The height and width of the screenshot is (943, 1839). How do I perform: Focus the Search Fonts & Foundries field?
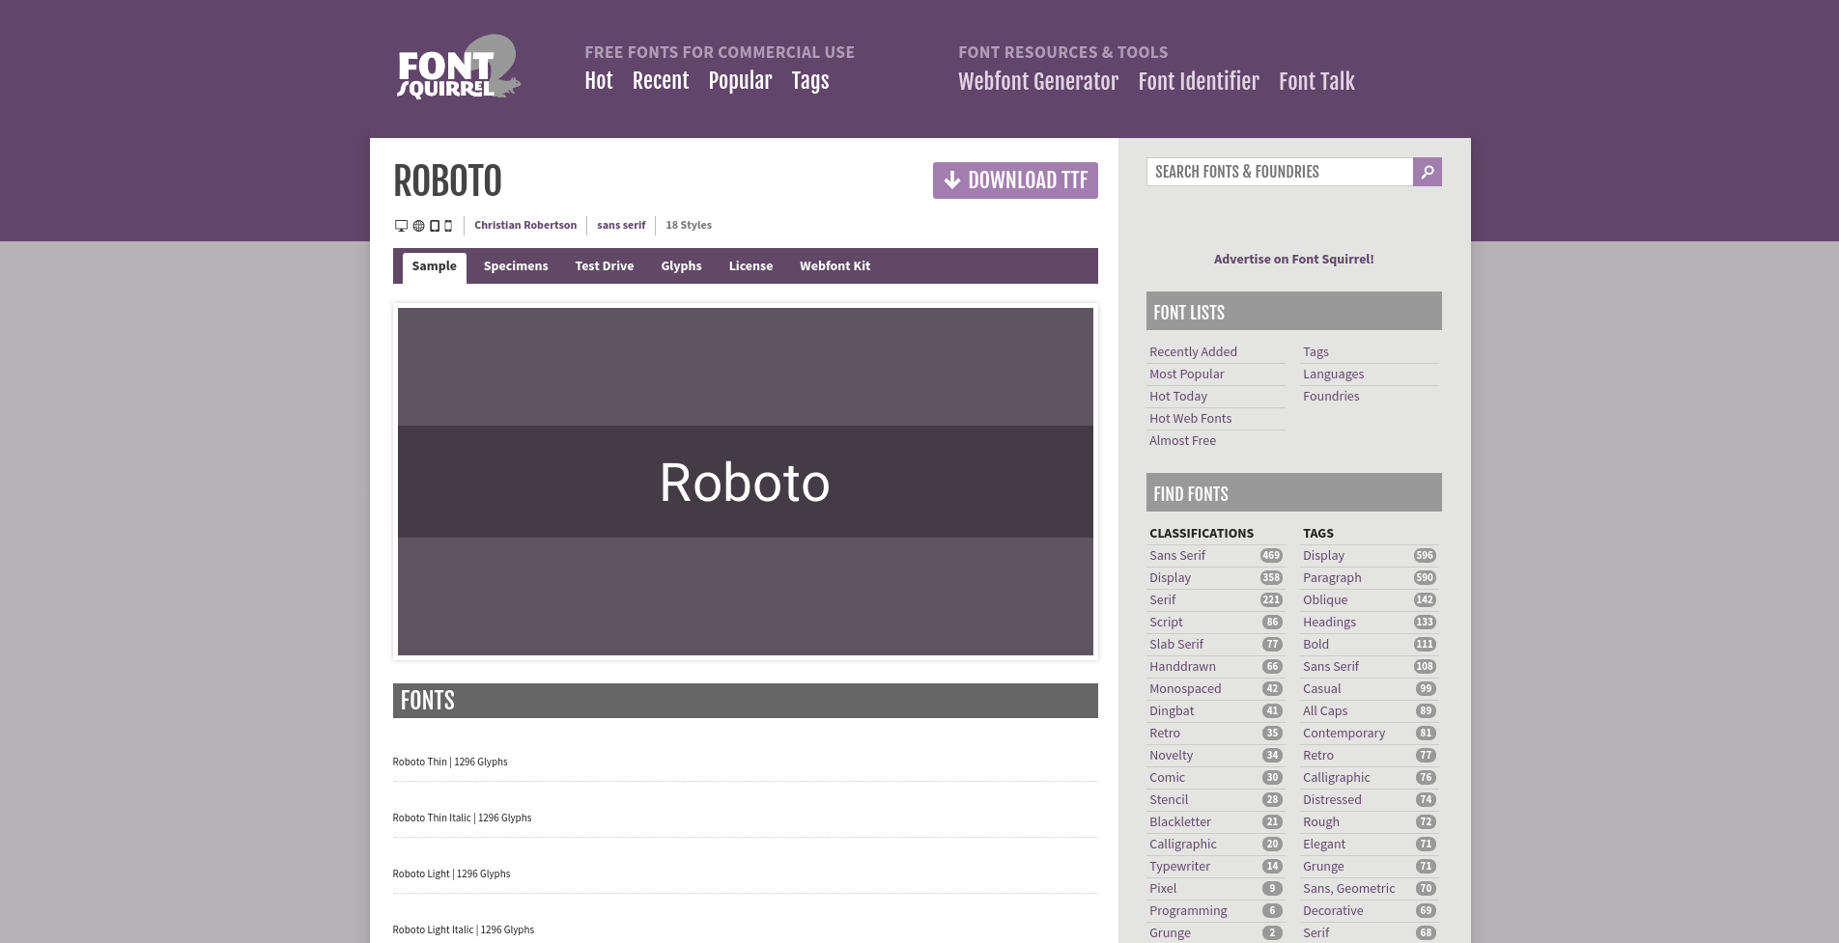pos(1279,172)
